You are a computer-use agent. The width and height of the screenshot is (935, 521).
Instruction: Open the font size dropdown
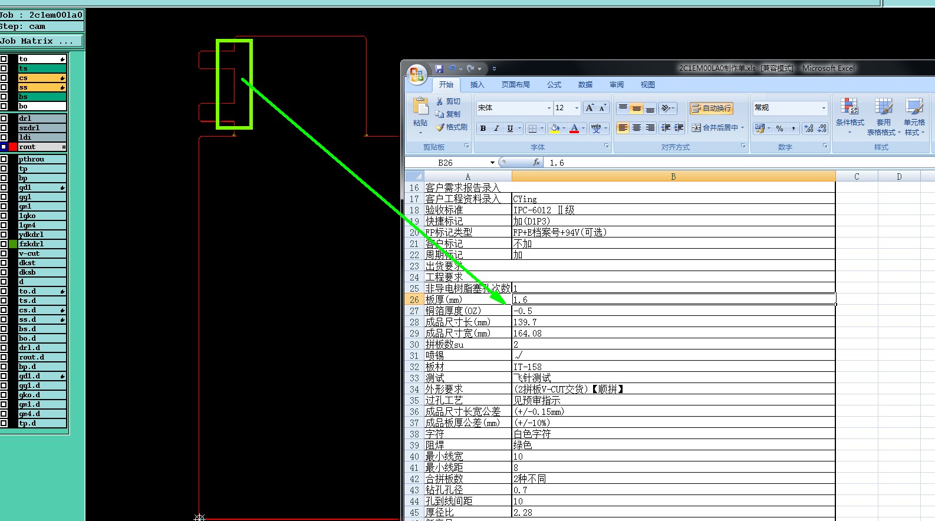[x=577, y=108]
